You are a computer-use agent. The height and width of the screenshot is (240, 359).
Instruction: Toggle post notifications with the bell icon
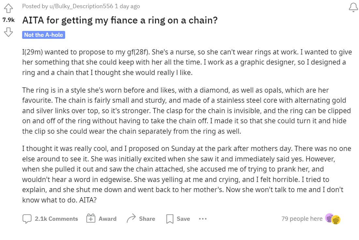353,7
